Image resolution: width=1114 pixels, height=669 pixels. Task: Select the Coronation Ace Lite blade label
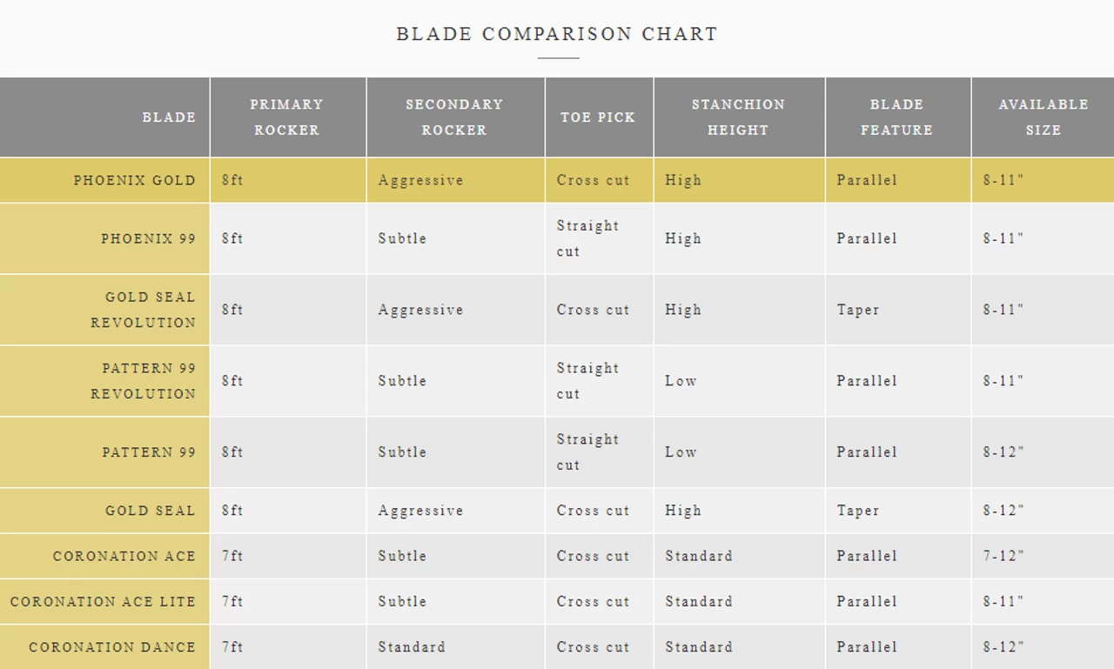pyautogui.click(x=103, y=602)
